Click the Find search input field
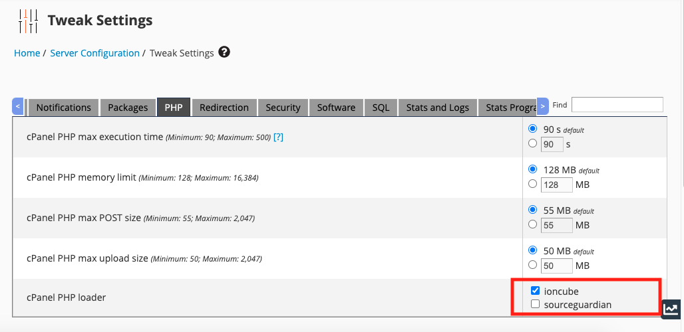The image size is (684, 332). click(x=617, y=105)
